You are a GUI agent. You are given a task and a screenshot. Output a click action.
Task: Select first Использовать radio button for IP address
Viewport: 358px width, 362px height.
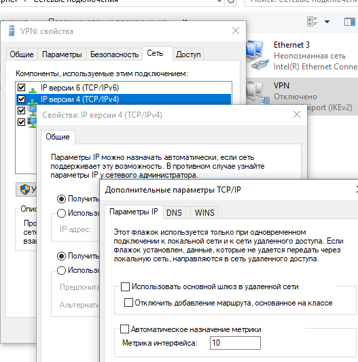pos(61,214)
